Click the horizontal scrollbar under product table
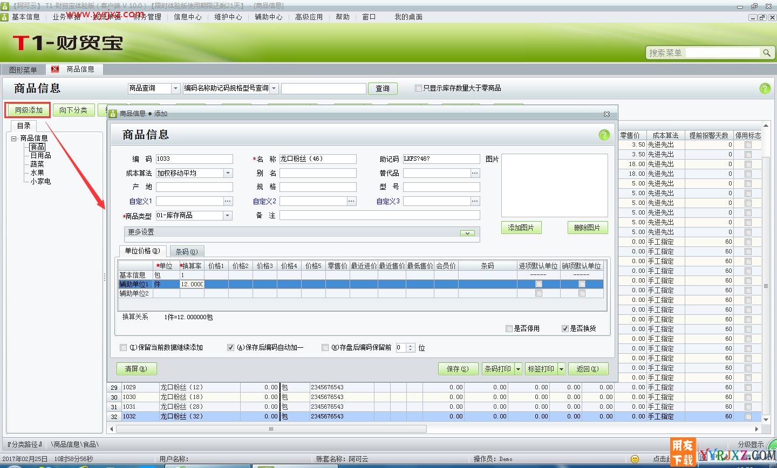The width and height of the screenshot is (777, 468). coord(271,429)
